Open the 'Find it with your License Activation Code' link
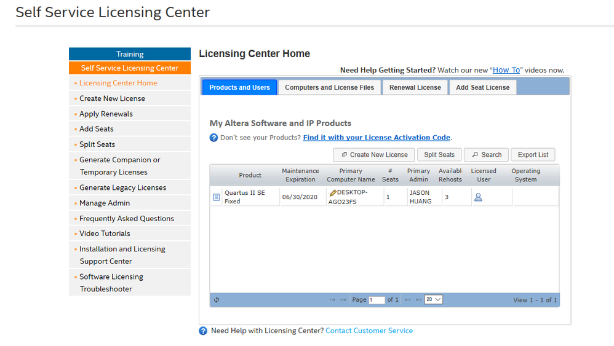This screenshot has width=614, height=346. pyautogui.click(x=377, y=138)
